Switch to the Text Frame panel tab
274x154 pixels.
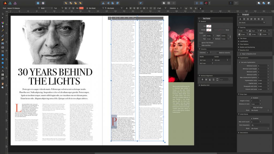(x=206, y=18)
